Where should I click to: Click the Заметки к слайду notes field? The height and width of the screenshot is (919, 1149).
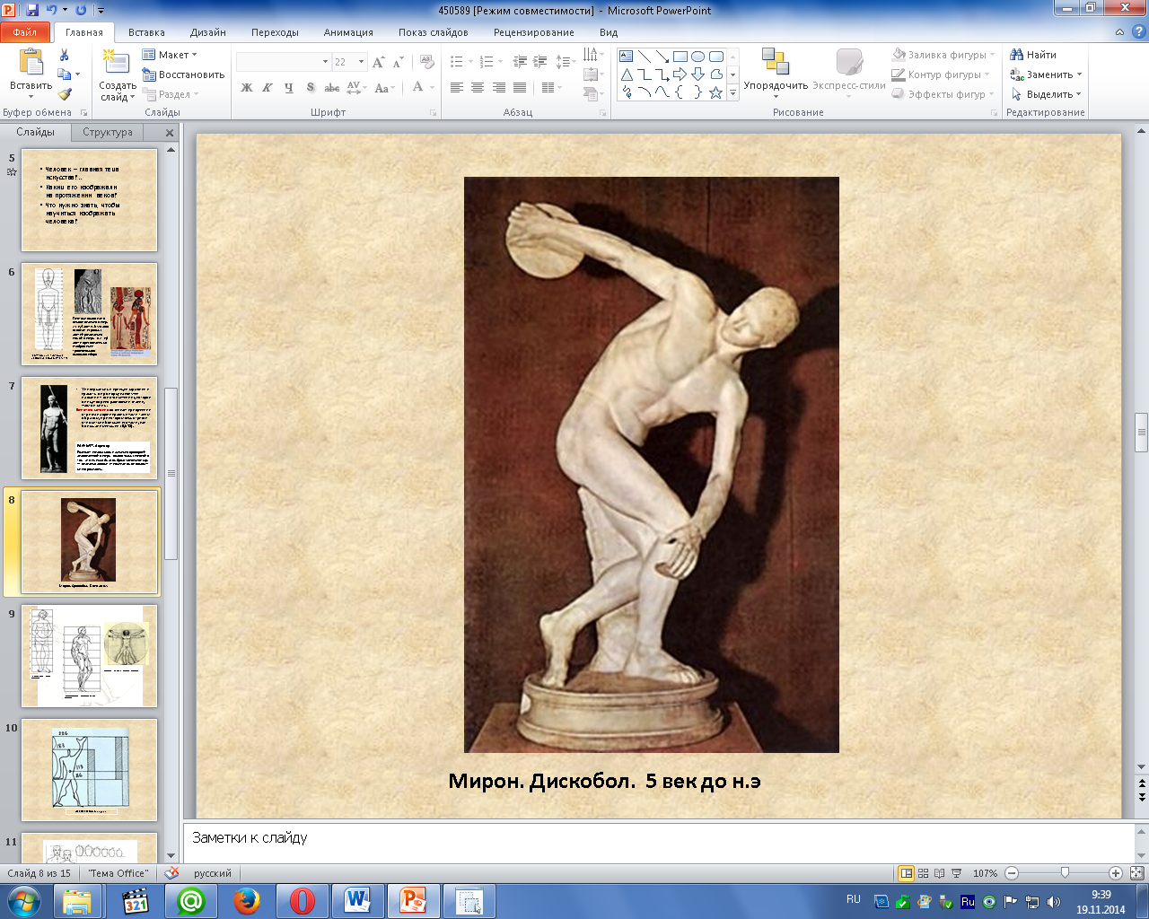click(659, 842)
